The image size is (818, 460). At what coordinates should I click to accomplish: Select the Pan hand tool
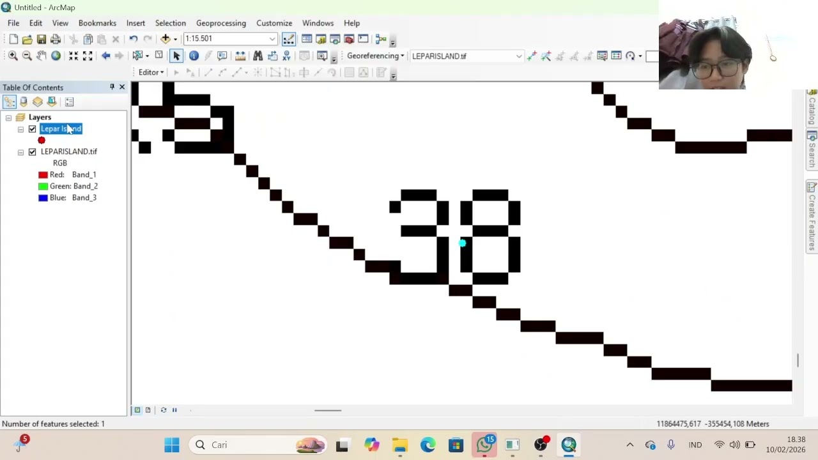coord(41,56)
